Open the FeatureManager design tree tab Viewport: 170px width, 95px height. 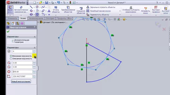click(x=8, y=23)
